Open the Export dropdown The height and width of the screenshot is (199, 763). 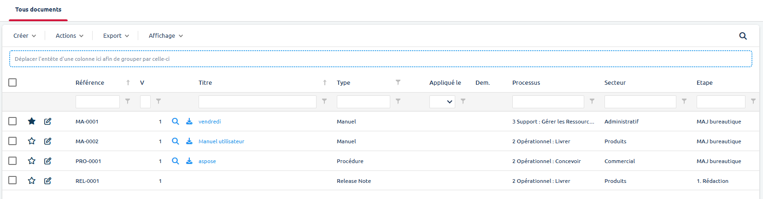[x=116, y=36]
